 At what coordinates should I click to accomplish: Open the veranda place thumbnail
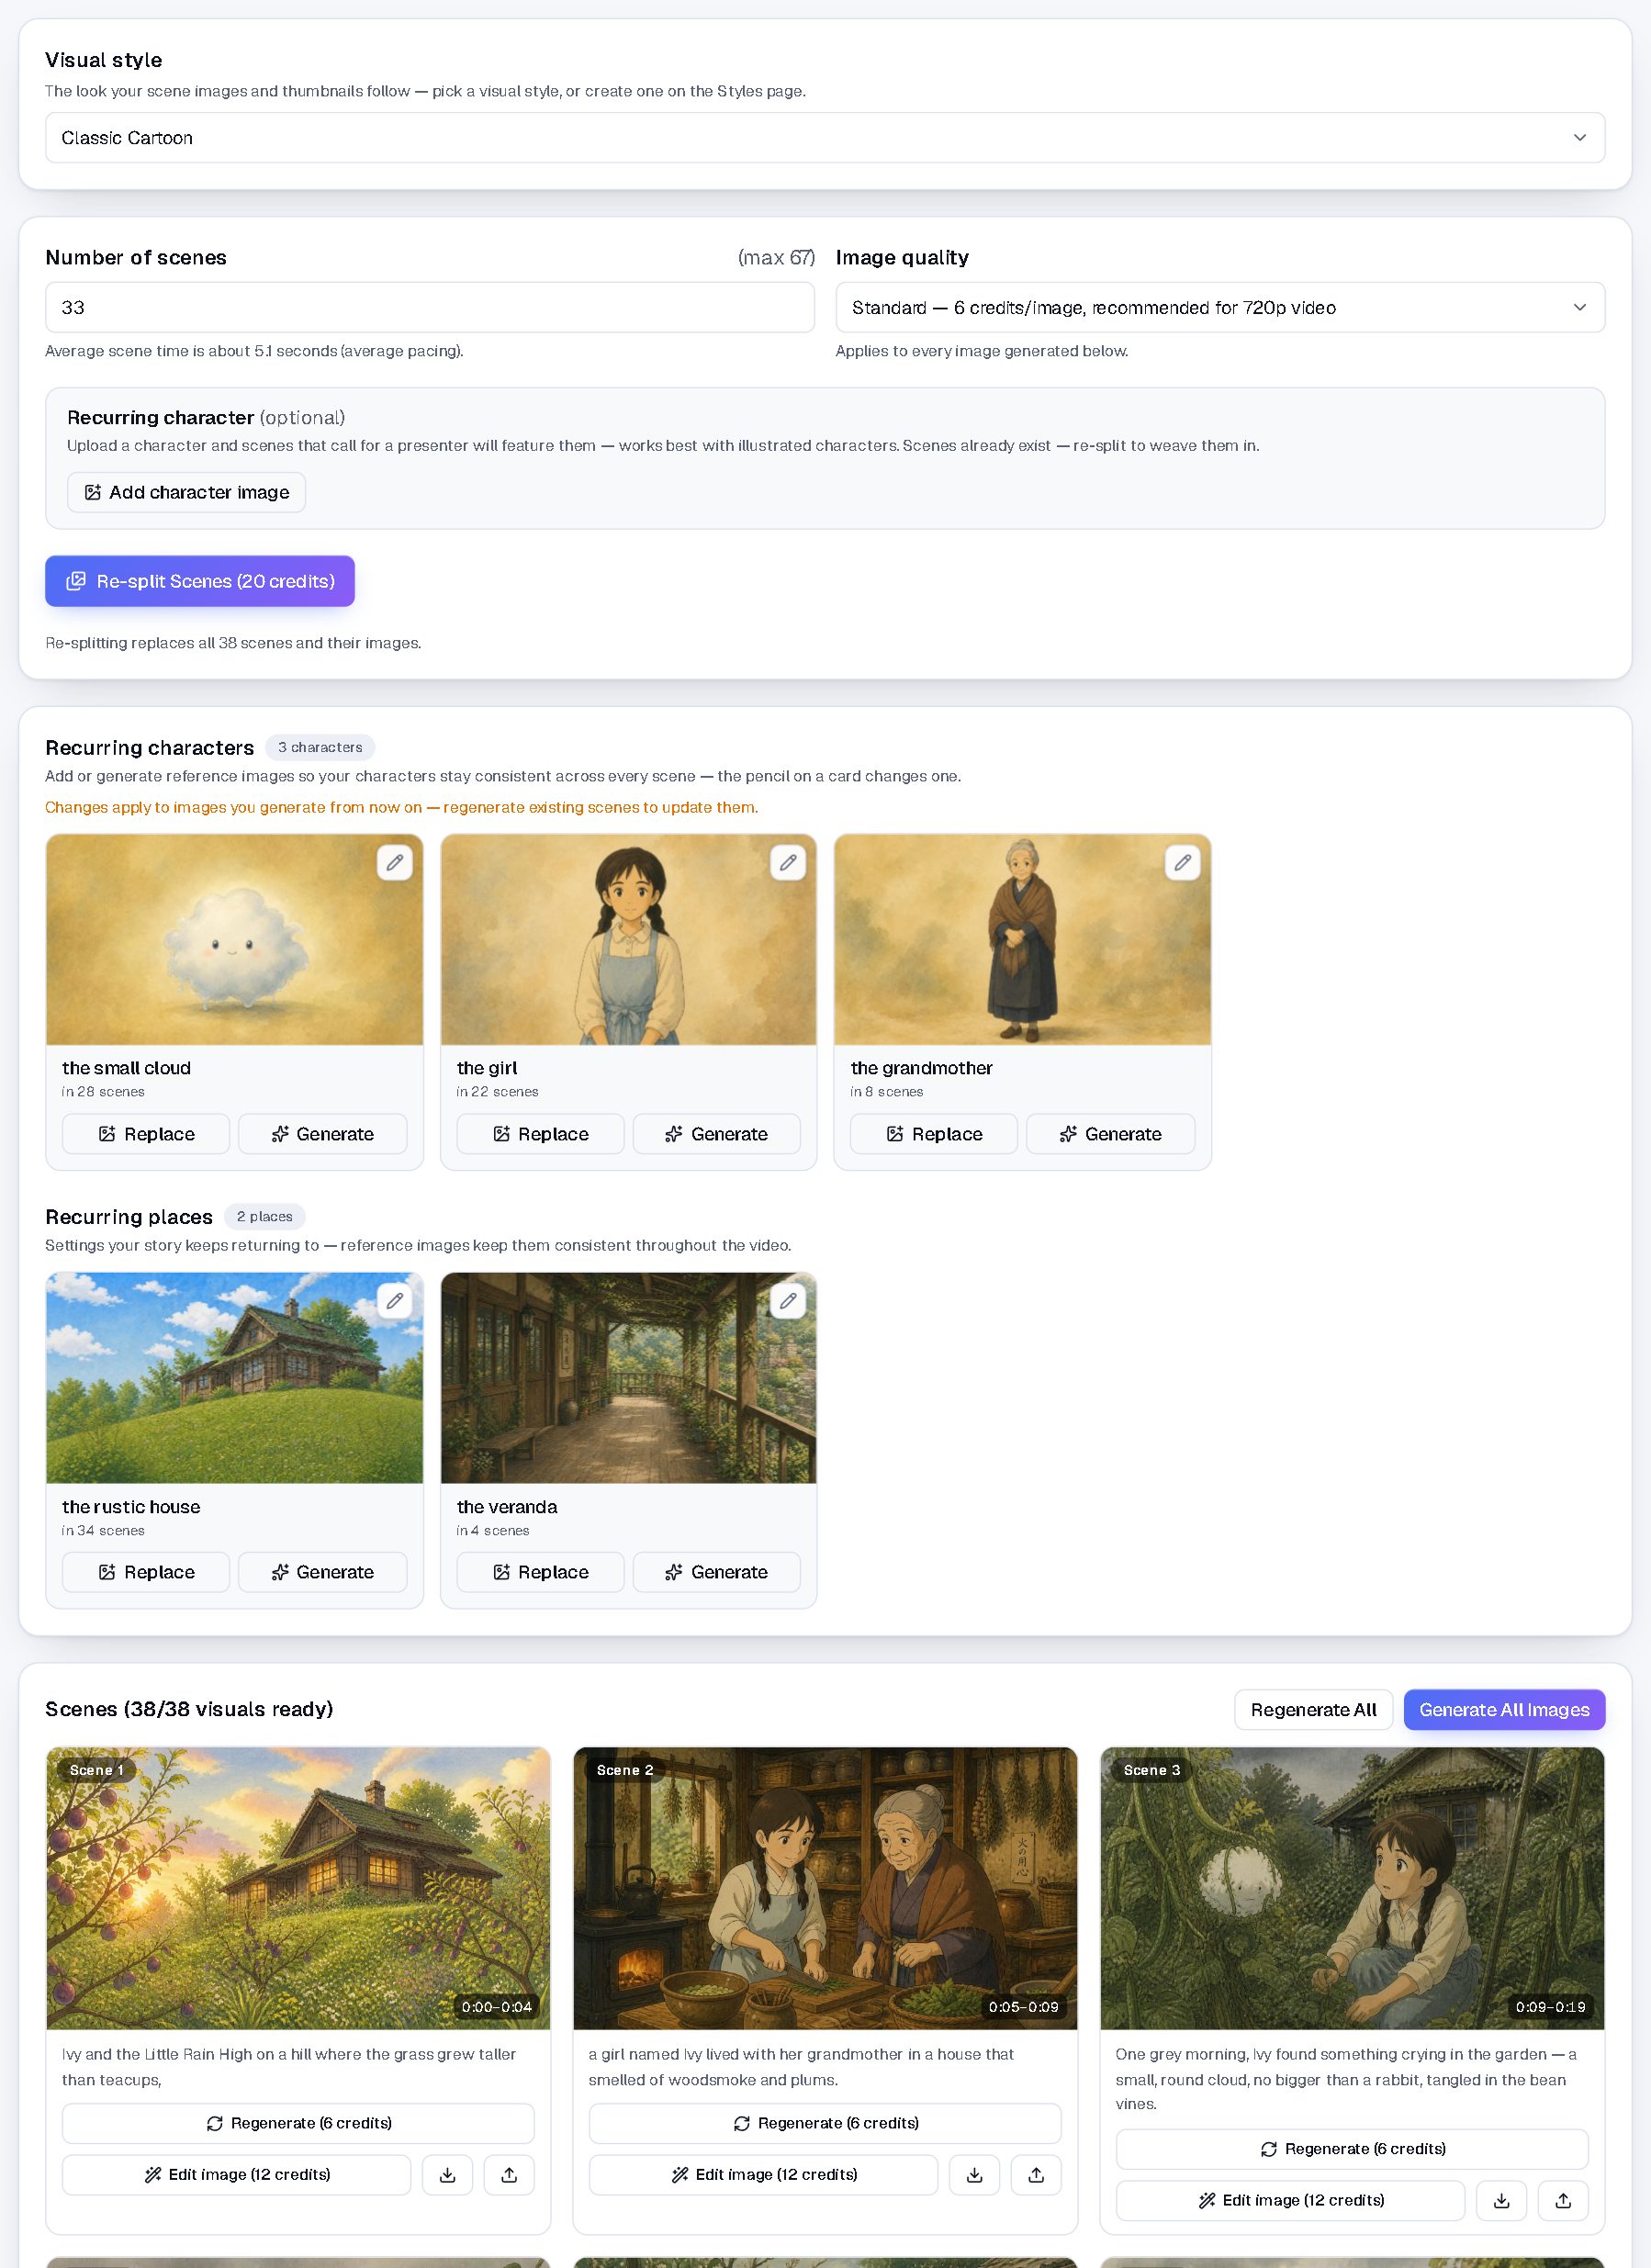click(628, 1378)
